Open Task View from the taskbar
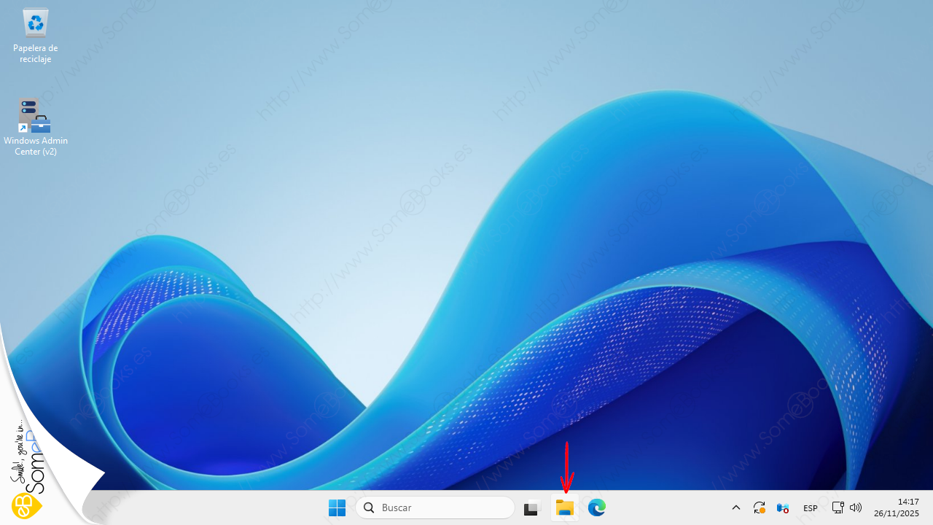 pos(532,508)
